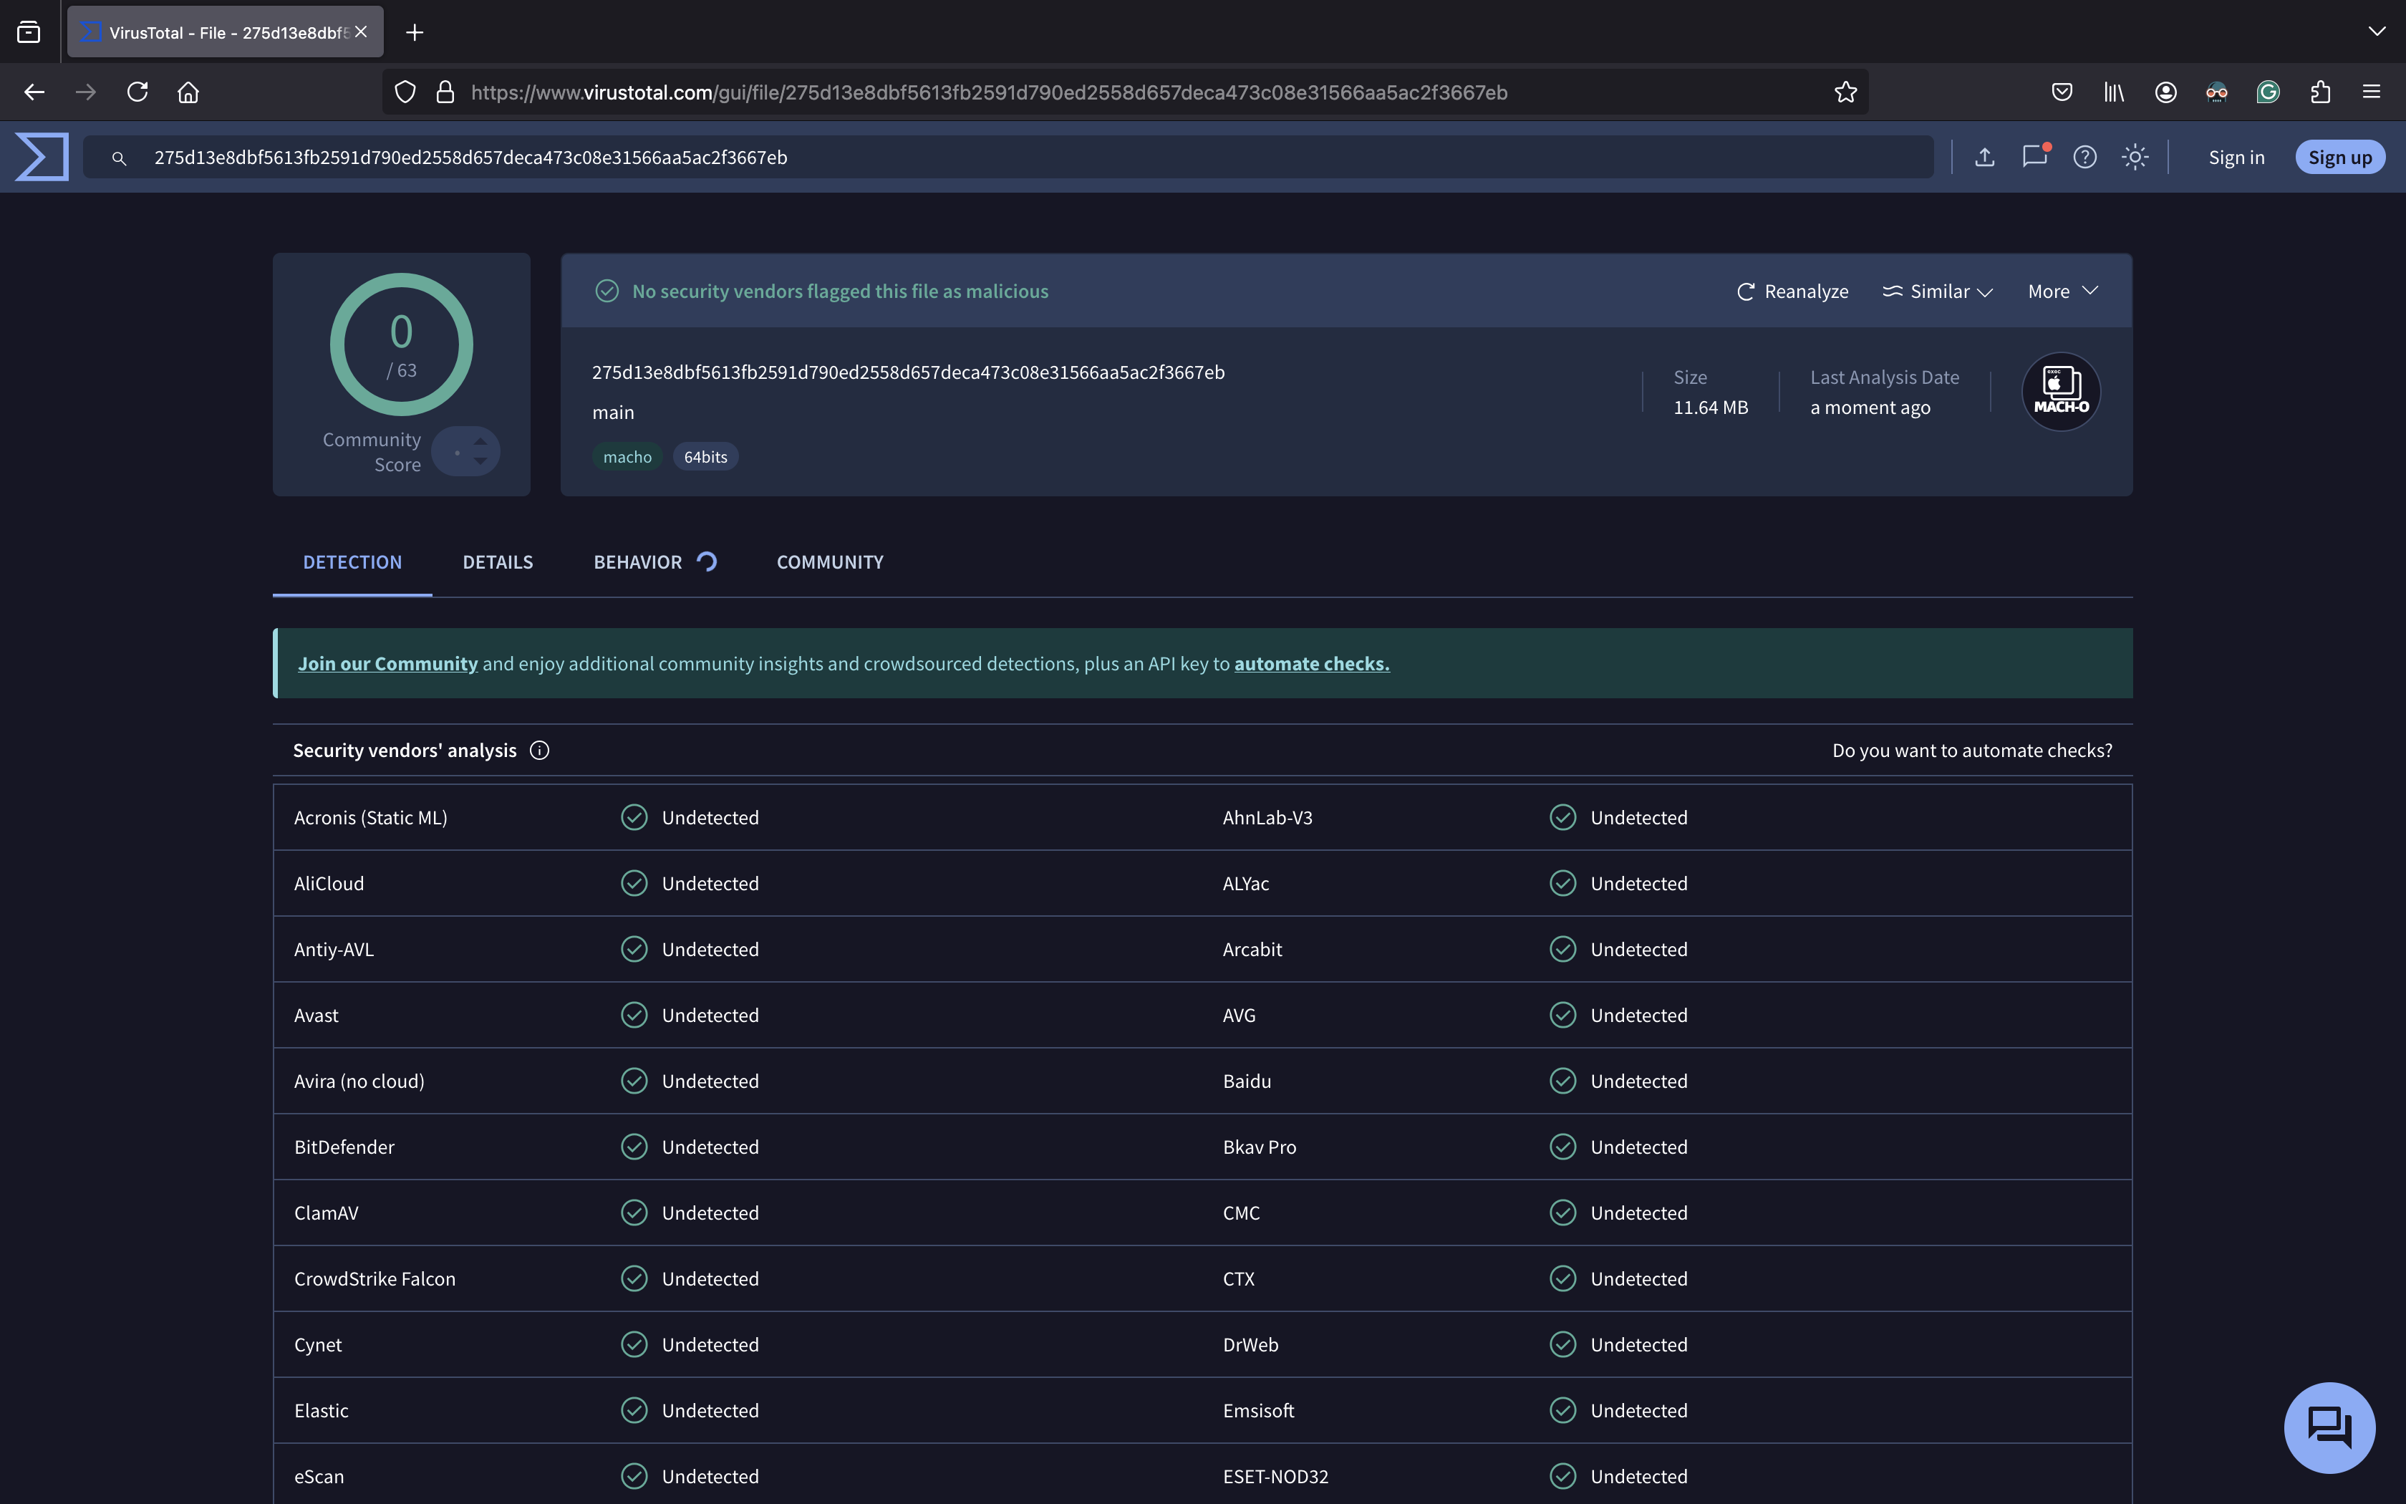This screenshot has height=1504, width=2406.
Task: Click the Undetected status for DrWeb
Action: point(1638,1345)
